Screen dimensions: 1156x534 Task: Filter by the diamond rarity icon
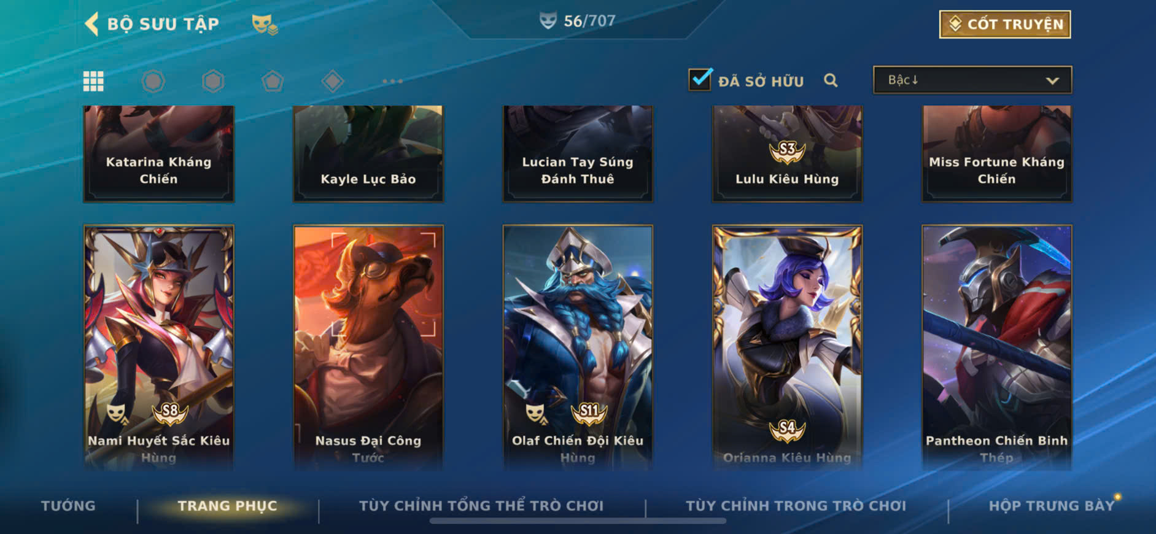332,81
